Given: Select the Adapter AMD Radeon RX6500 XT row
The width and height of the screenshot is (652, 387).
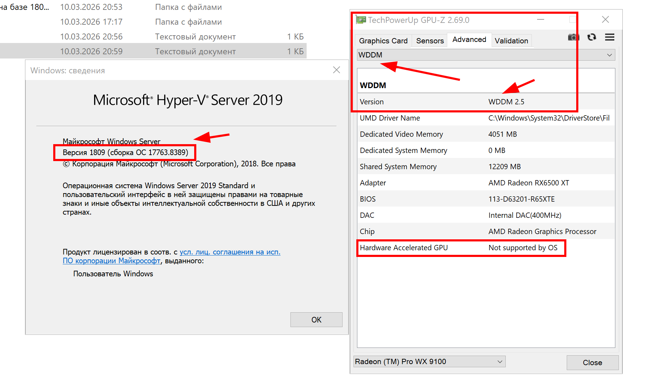Looking at the screenshot, I should 486,183.
